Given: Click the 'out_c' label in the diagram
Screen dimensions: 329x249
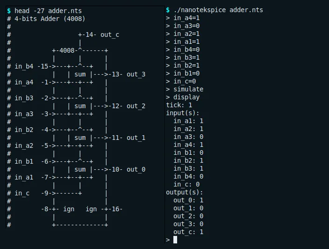Looking at the screenshot, I should click(110, 35).
